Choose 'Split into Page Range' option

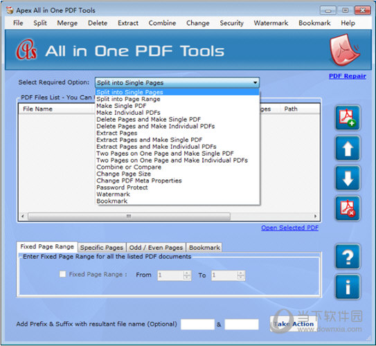(x=177, y=99)
